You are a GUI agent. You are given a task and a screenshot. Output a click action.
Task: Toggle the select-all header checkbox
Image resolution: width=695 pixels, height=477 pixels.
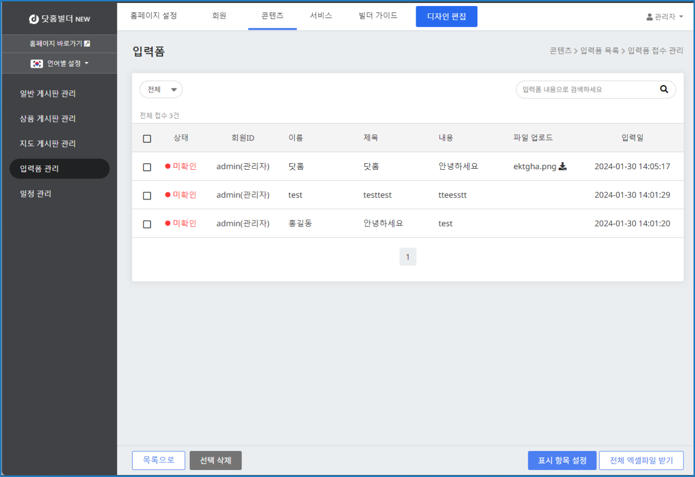(x=147, y=139)
